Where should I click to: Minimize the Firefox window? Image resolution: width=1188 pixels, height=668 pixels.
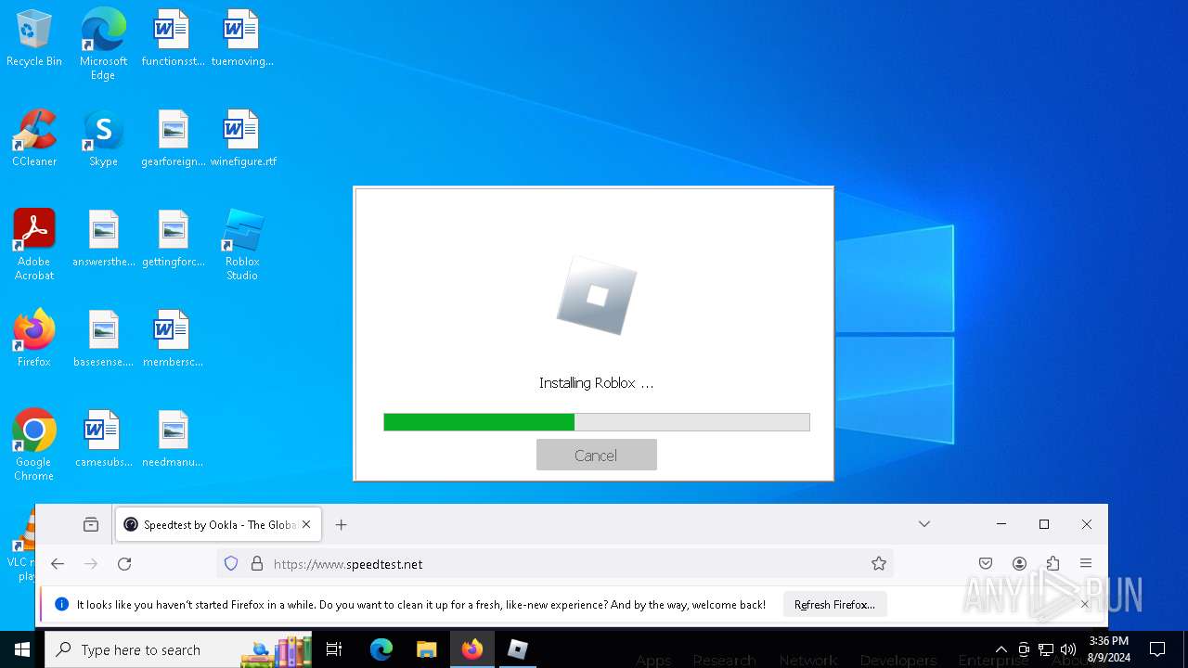(x=1001, y=524)
